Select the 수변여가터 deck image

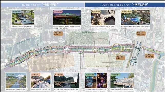(122, 80)
